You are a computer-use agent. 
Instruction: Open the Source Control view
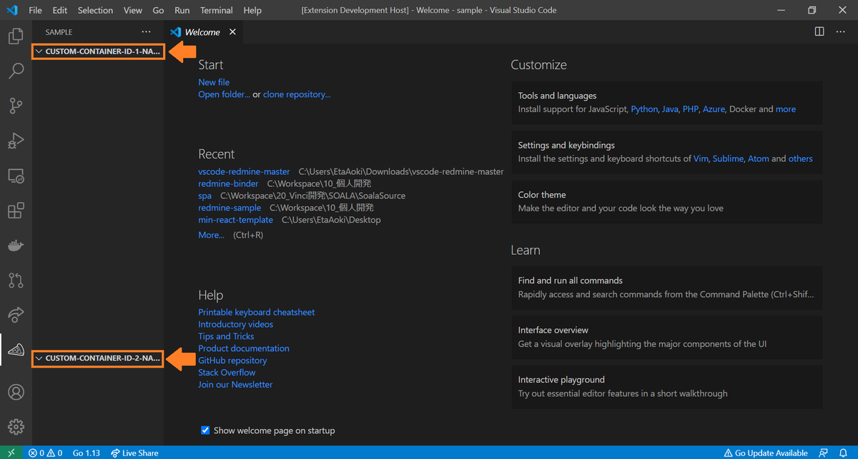point(16,106)
